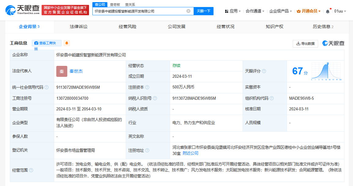Click the help icon next to 注册资本

(x=147, y=87)
